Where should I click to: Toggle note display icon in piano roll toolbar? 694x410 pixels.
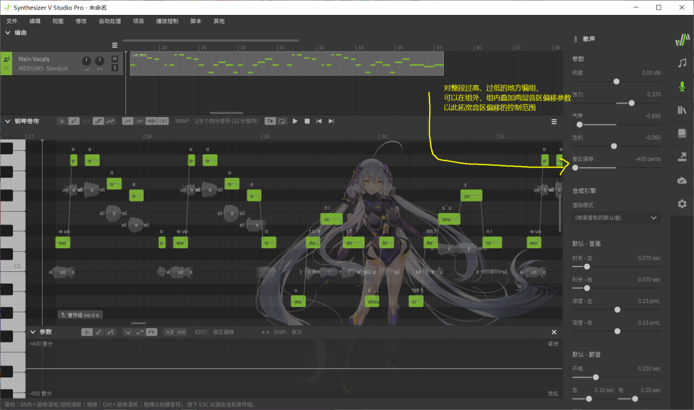(x=98, y=121)
